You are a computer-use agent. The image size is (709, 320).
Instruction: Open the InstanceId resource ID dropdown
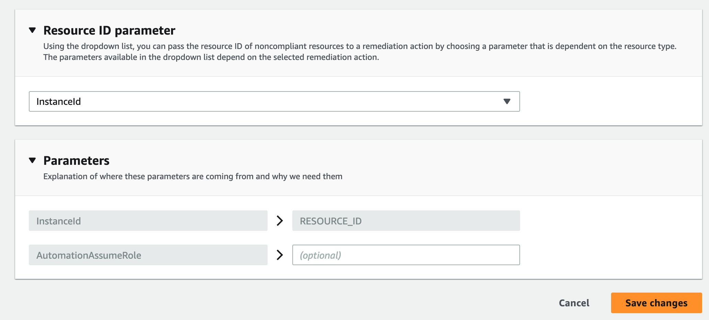[274, 101]
